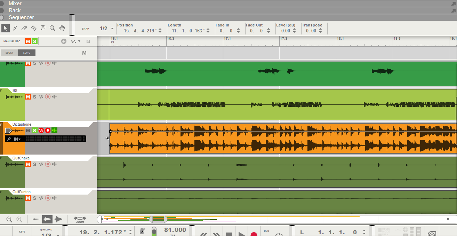Screen dimensions: 457x236
Task: Detach the Rack with its corner arrow
Action: pos(453,10)
